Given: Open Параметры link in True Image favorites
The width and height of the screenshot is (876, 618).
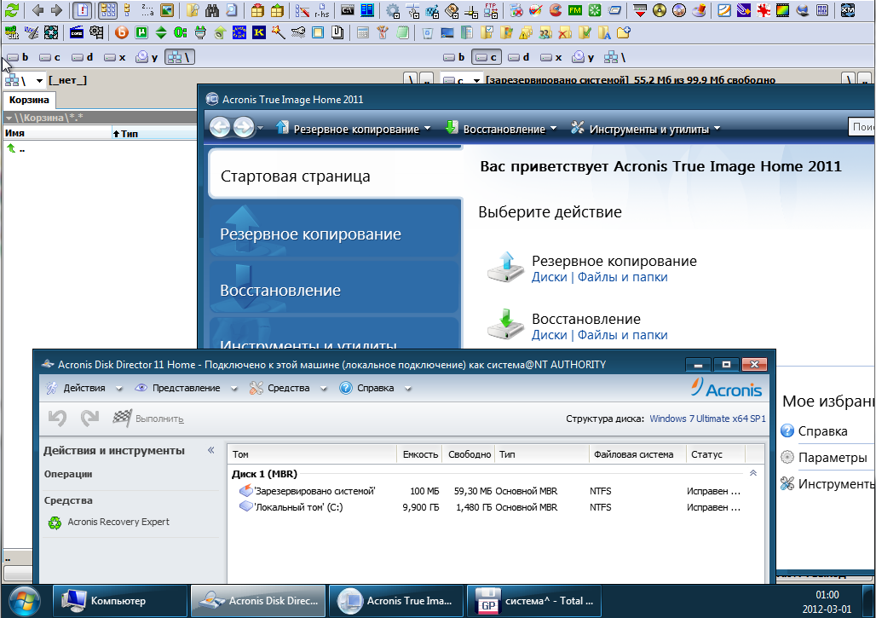Looking at the screenshot, I should (x=833, y=457).
